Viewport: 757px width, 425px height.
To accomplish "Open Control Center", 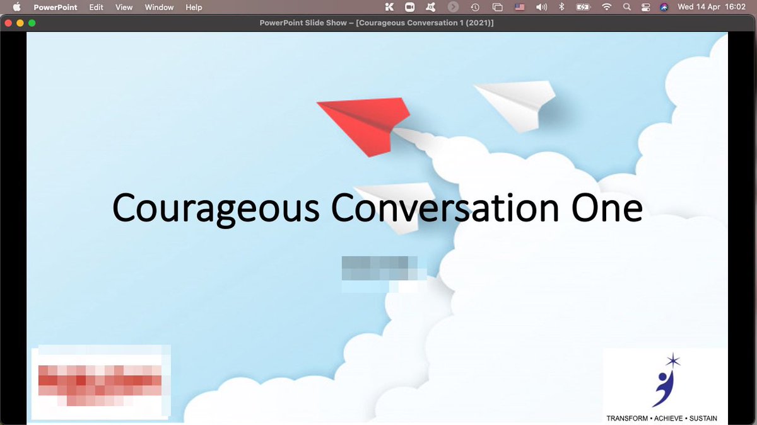I will click(645, 7).
